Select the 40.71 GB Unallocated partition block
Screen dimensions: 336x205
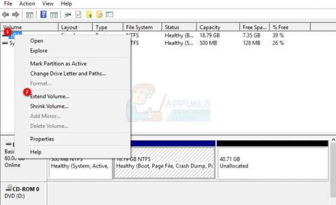[273, 163]
